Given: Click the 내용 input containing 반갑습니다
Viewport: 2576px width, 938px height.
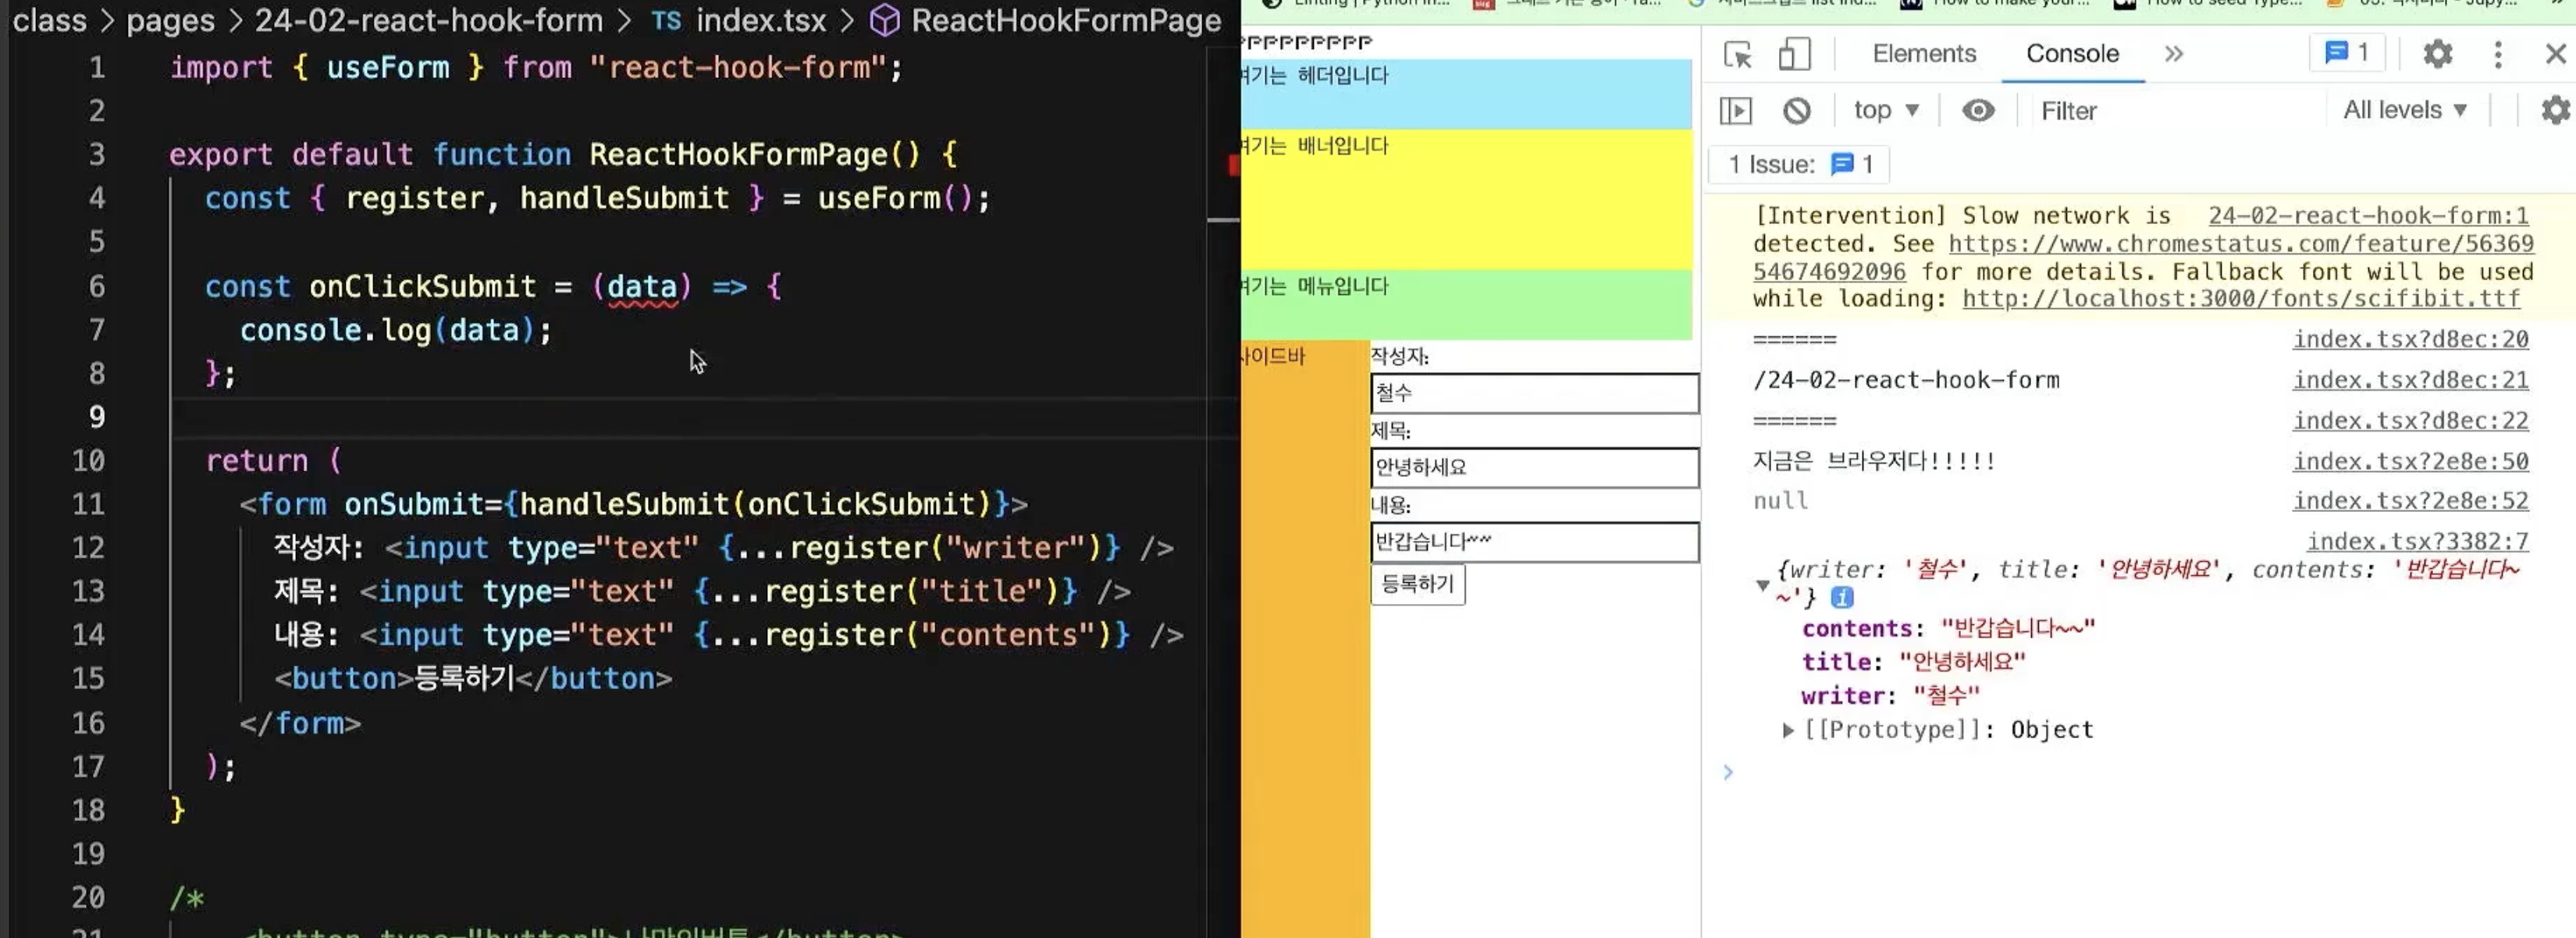Looking at the screenshot, I should (x=1534, y=542).
